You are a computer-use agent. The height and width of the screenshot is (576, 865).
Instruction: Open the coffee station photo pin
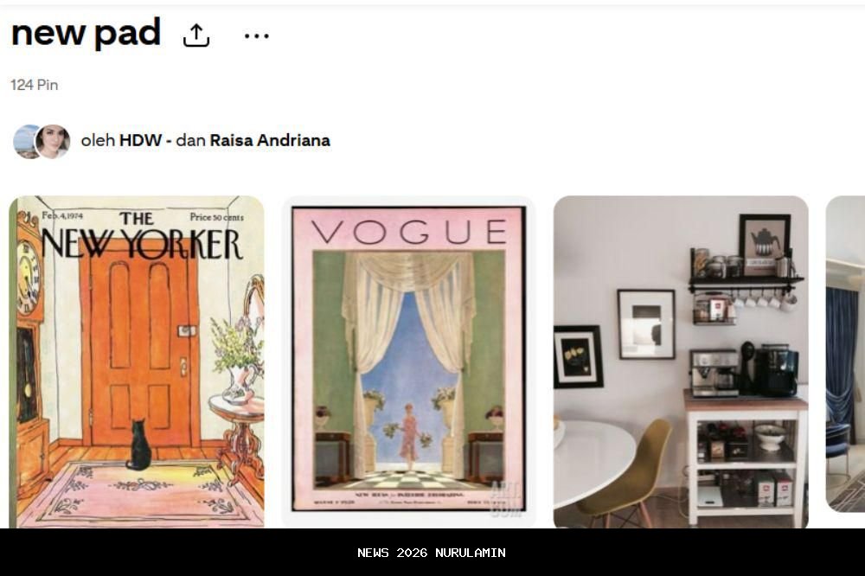click(x=681, y=362)
